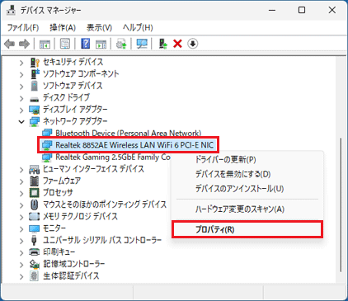Select Realtek 8852AE Wireless LAN WiFi 6 adapter
Image resolution: width=348 pixels, height=301 pixels.
(134, 145)
